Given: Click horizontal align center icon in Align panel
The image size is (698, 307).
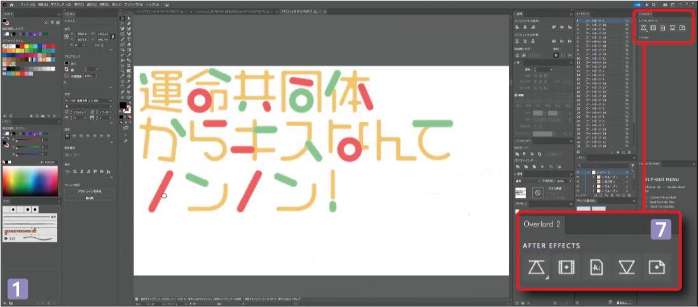Looking at the screenshot, I should [525, 27].
